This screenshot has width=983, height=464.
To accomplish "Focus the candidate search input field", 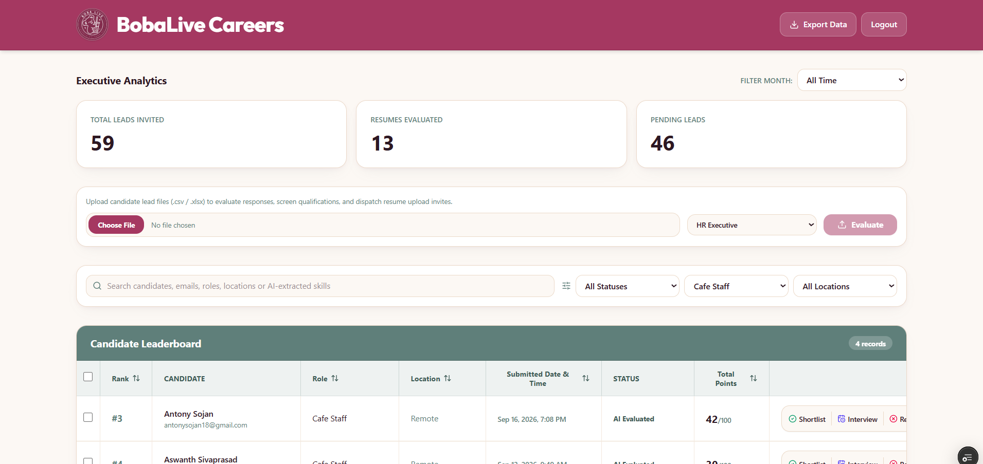I will [320, 286].
